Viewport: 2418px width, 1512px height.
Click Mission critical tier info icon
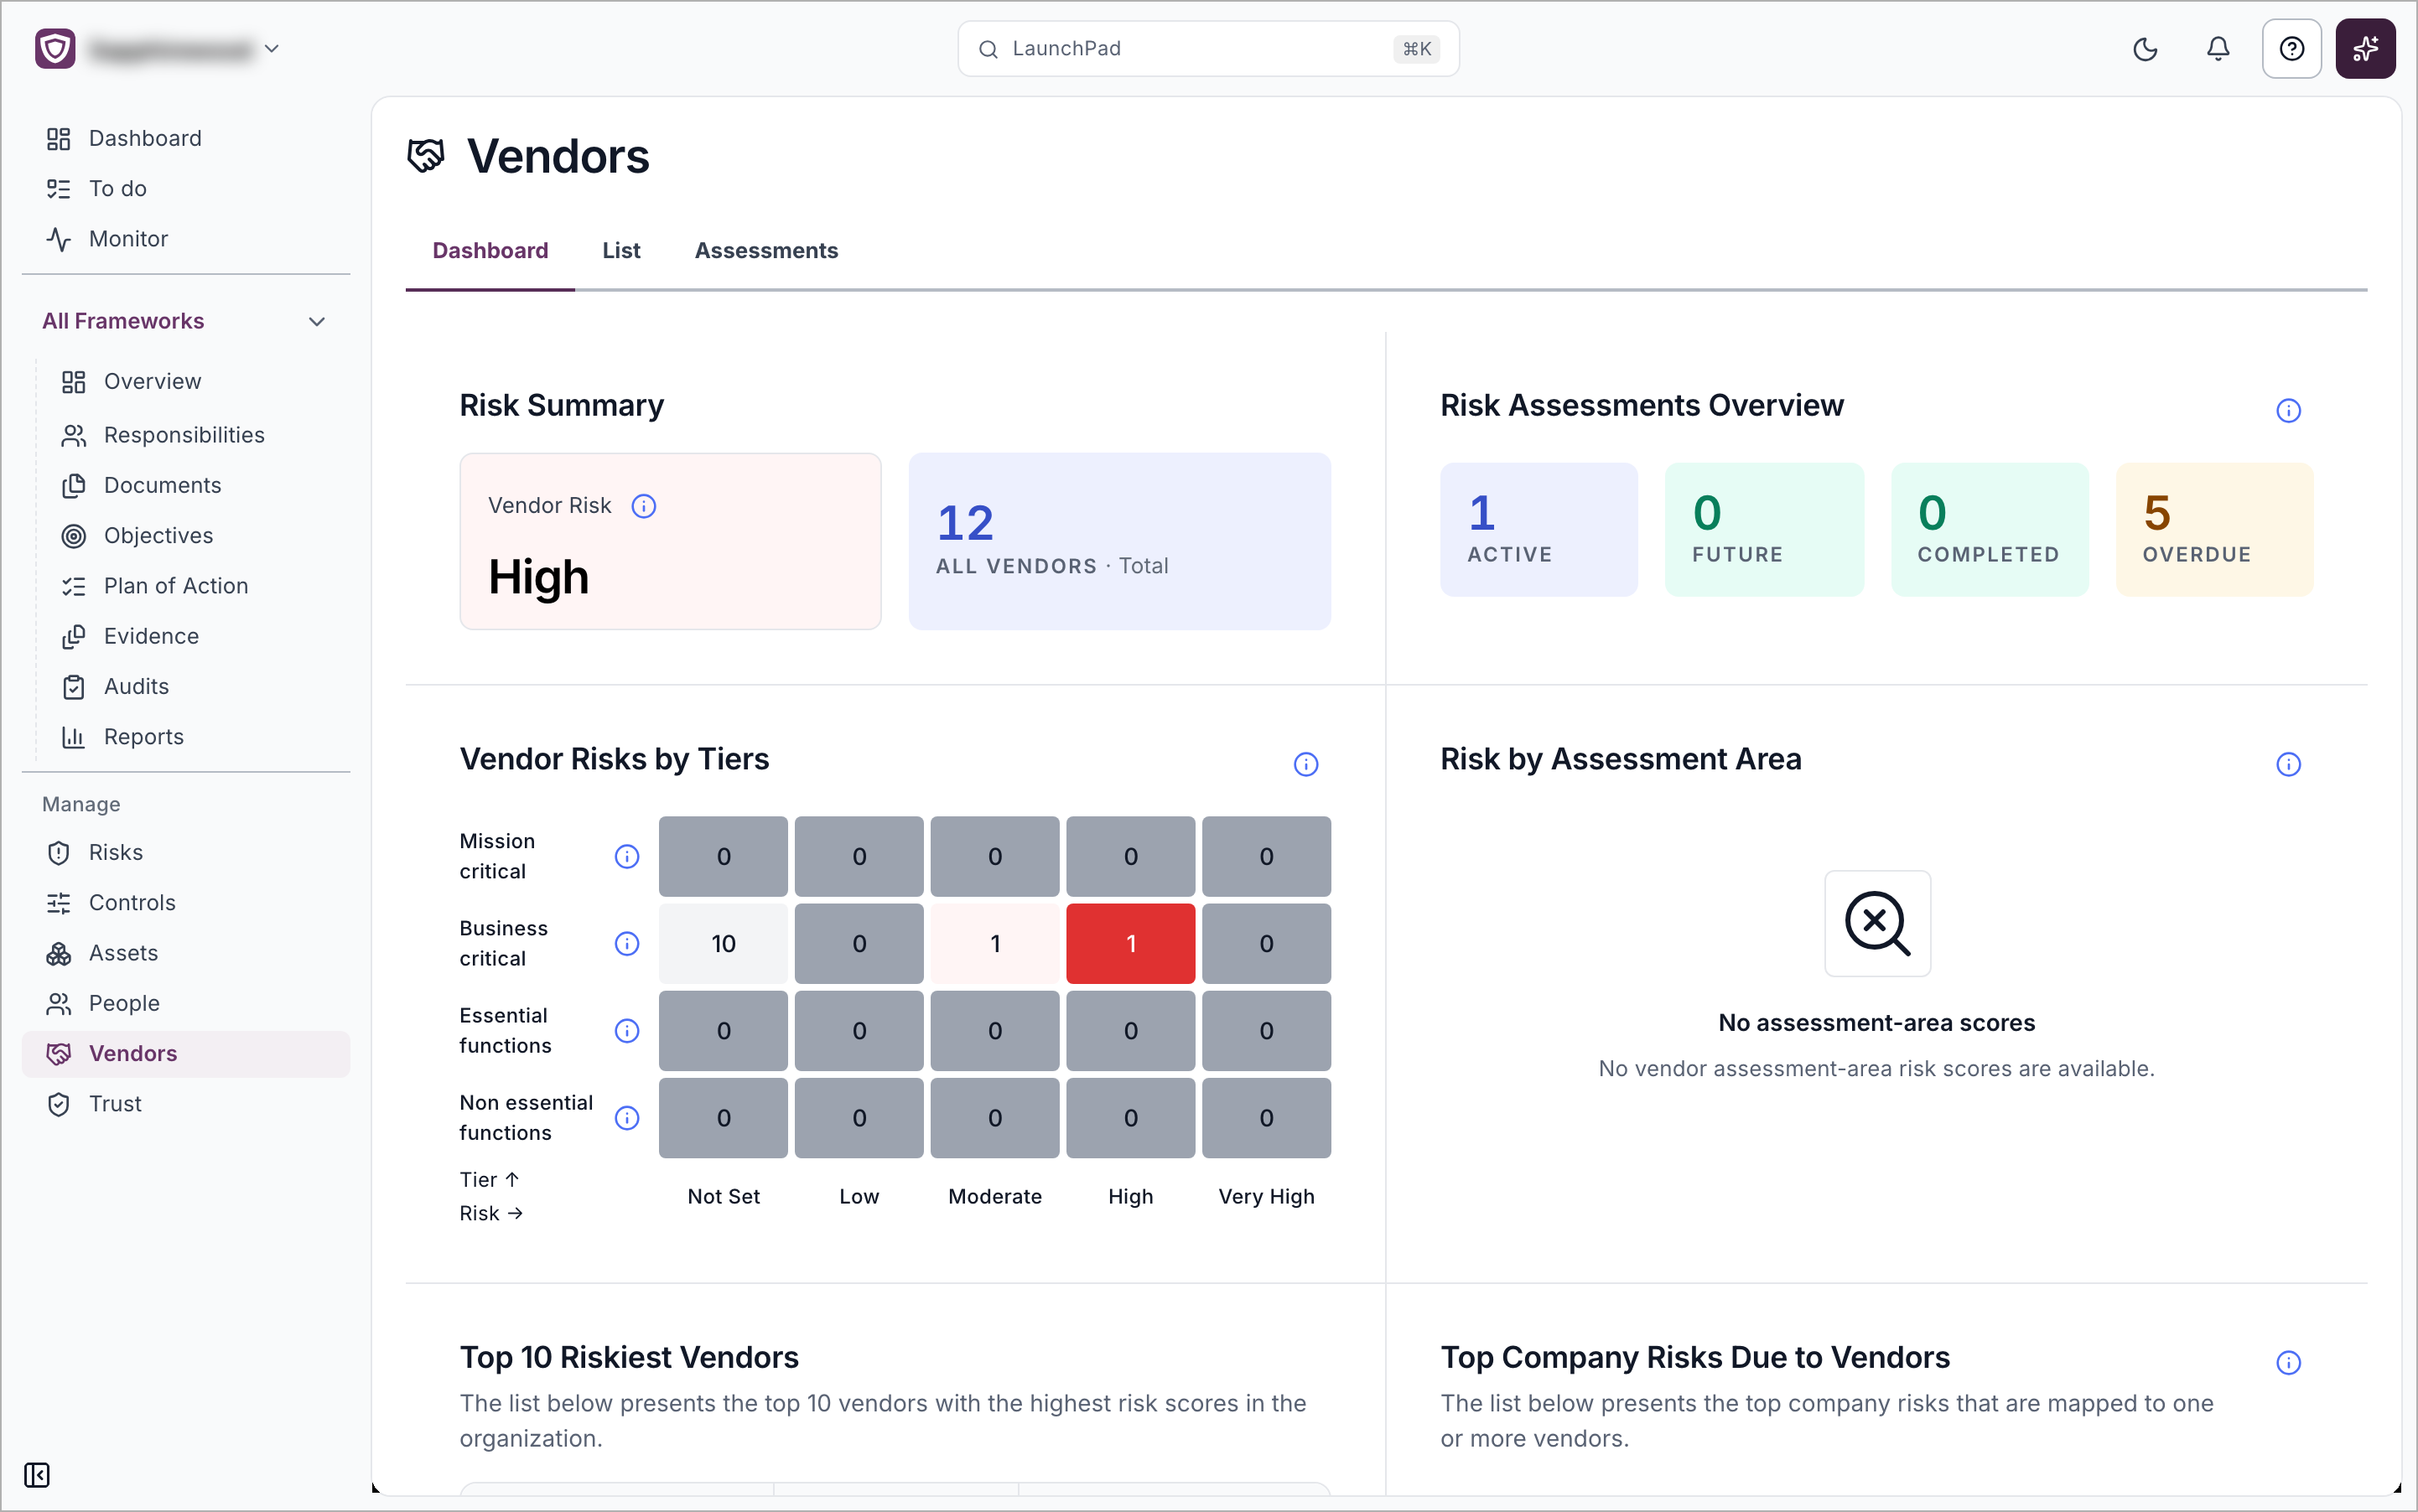(x=627, y=857)
